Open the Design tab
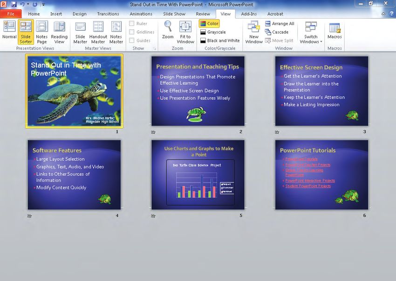The image size is (396, 281). pos(80,14)
